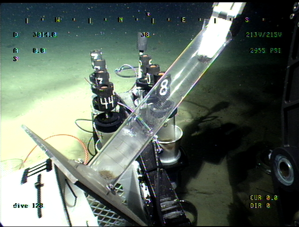Click the S marker on compass strip
This screenshot has height=227, width=299.
[x=247, y=20]
